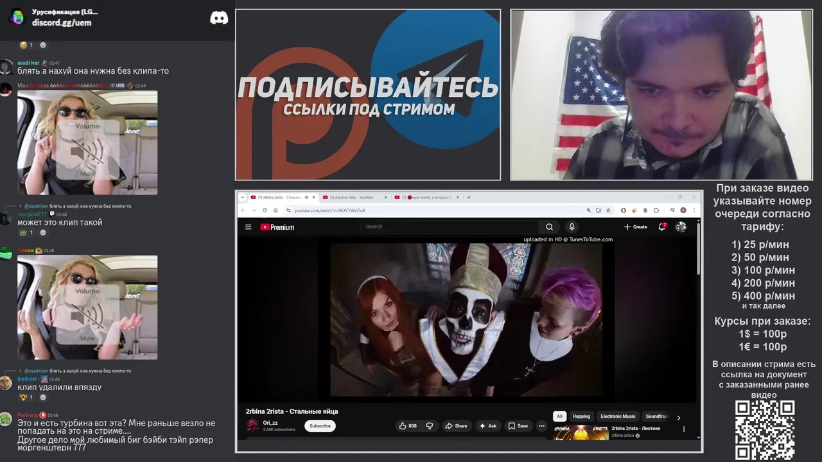Click the kekon username in chat
Screen dimensions: 822x462
click(27, 379)
